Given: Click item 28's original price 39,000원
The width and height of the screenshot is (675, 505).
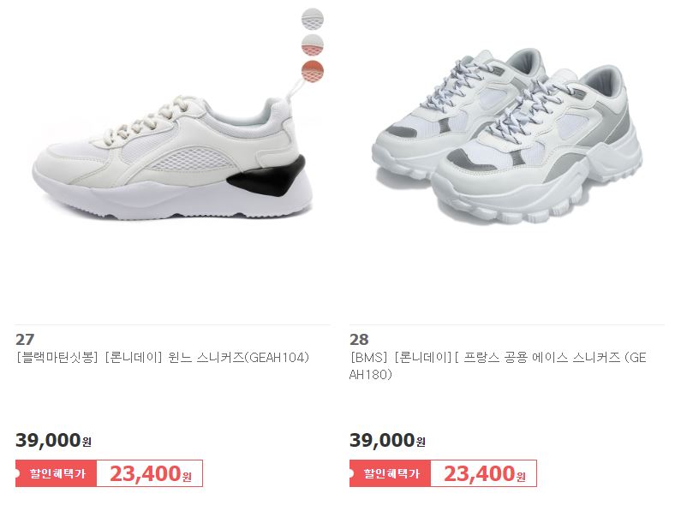Looking at the screenshot, I should pyautogui.click(x=387, y=440).
